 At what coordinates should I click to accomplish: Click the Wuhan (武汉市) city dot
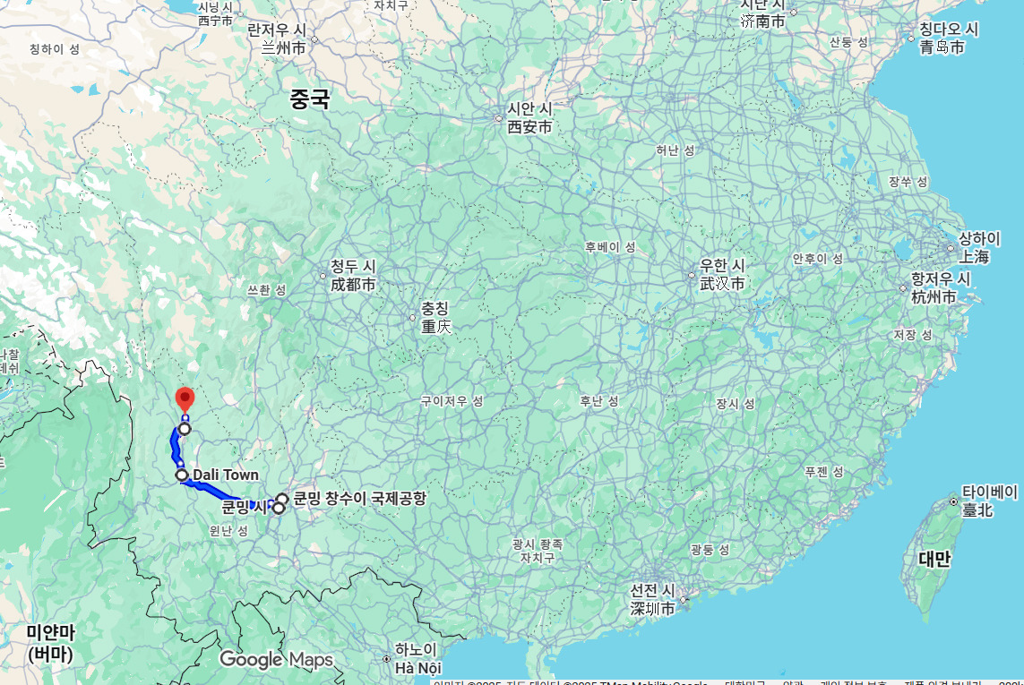(692, 276)
